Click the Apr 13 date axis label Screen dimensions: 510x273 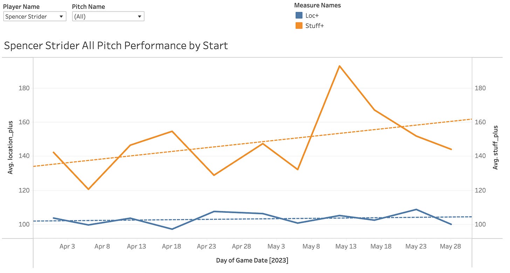[136, 246]
